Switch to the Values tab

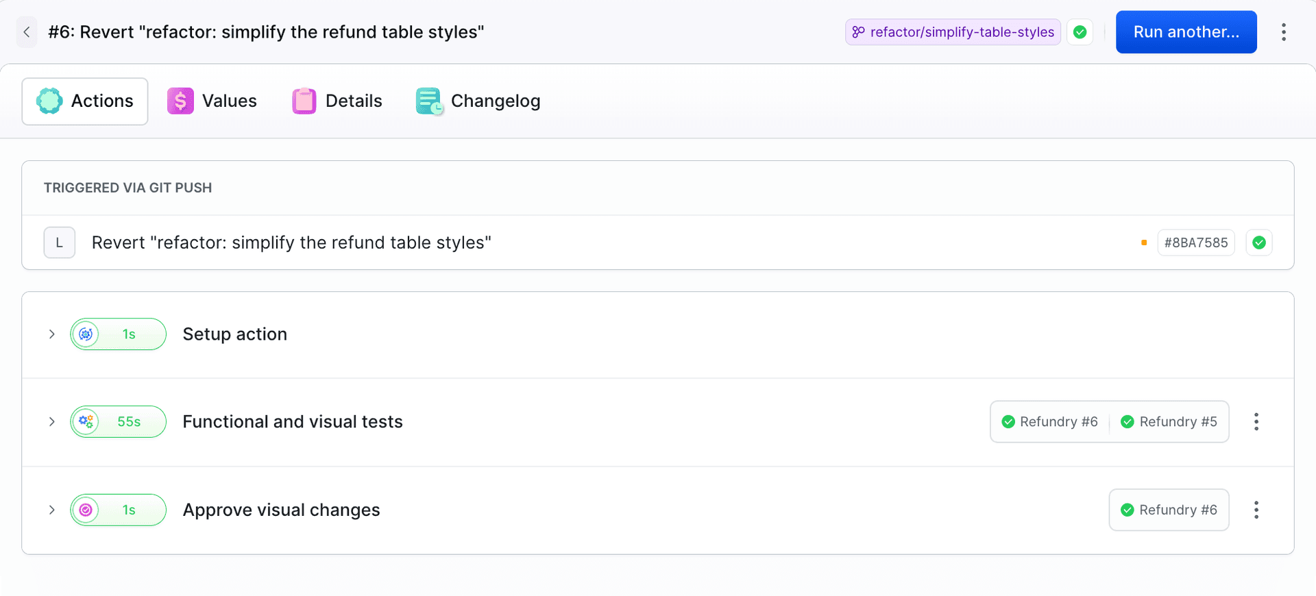[212, 101]
